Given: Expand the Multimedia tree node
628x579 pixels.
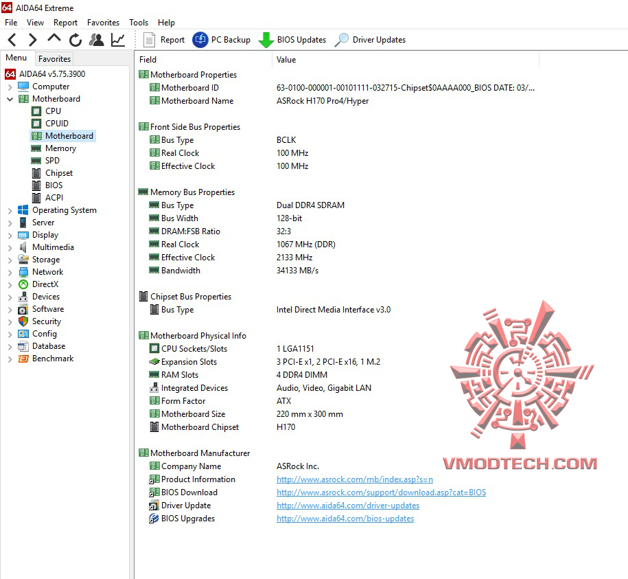Looking at the screenshot, I should pos(10,248).
